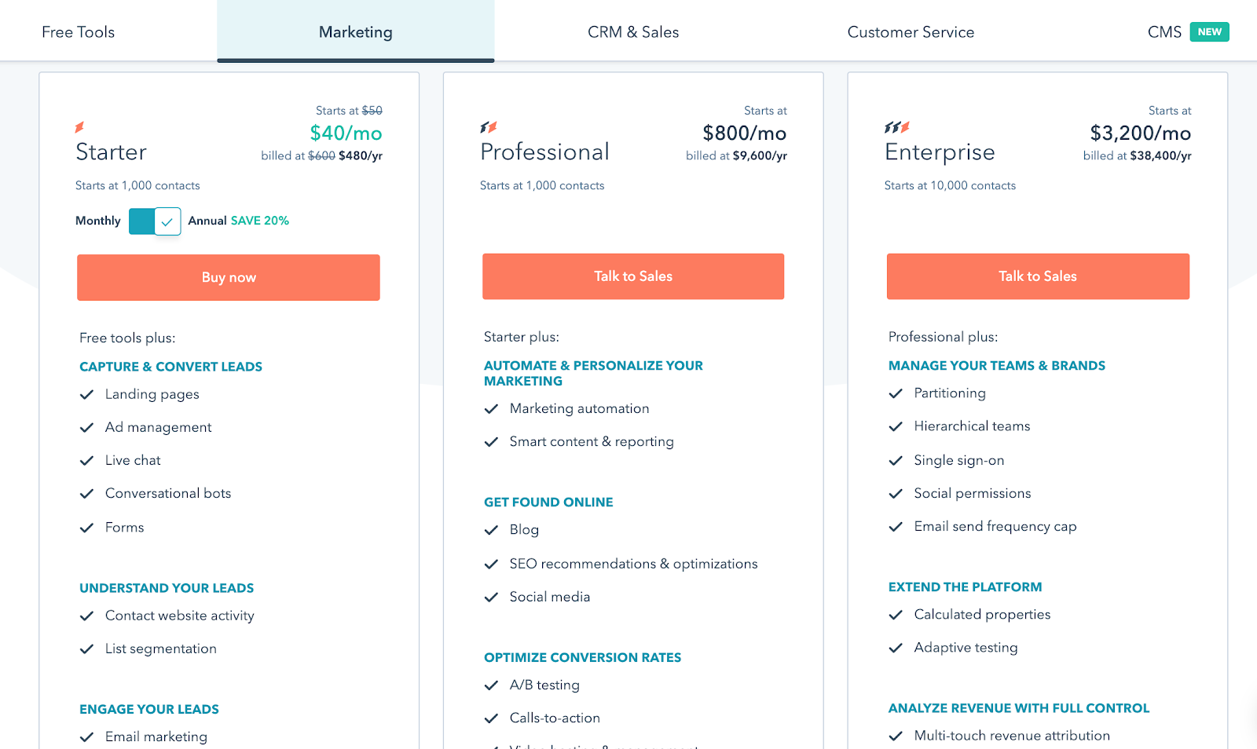Click the checkmark beside Landing pages

[x=86, y=395]
